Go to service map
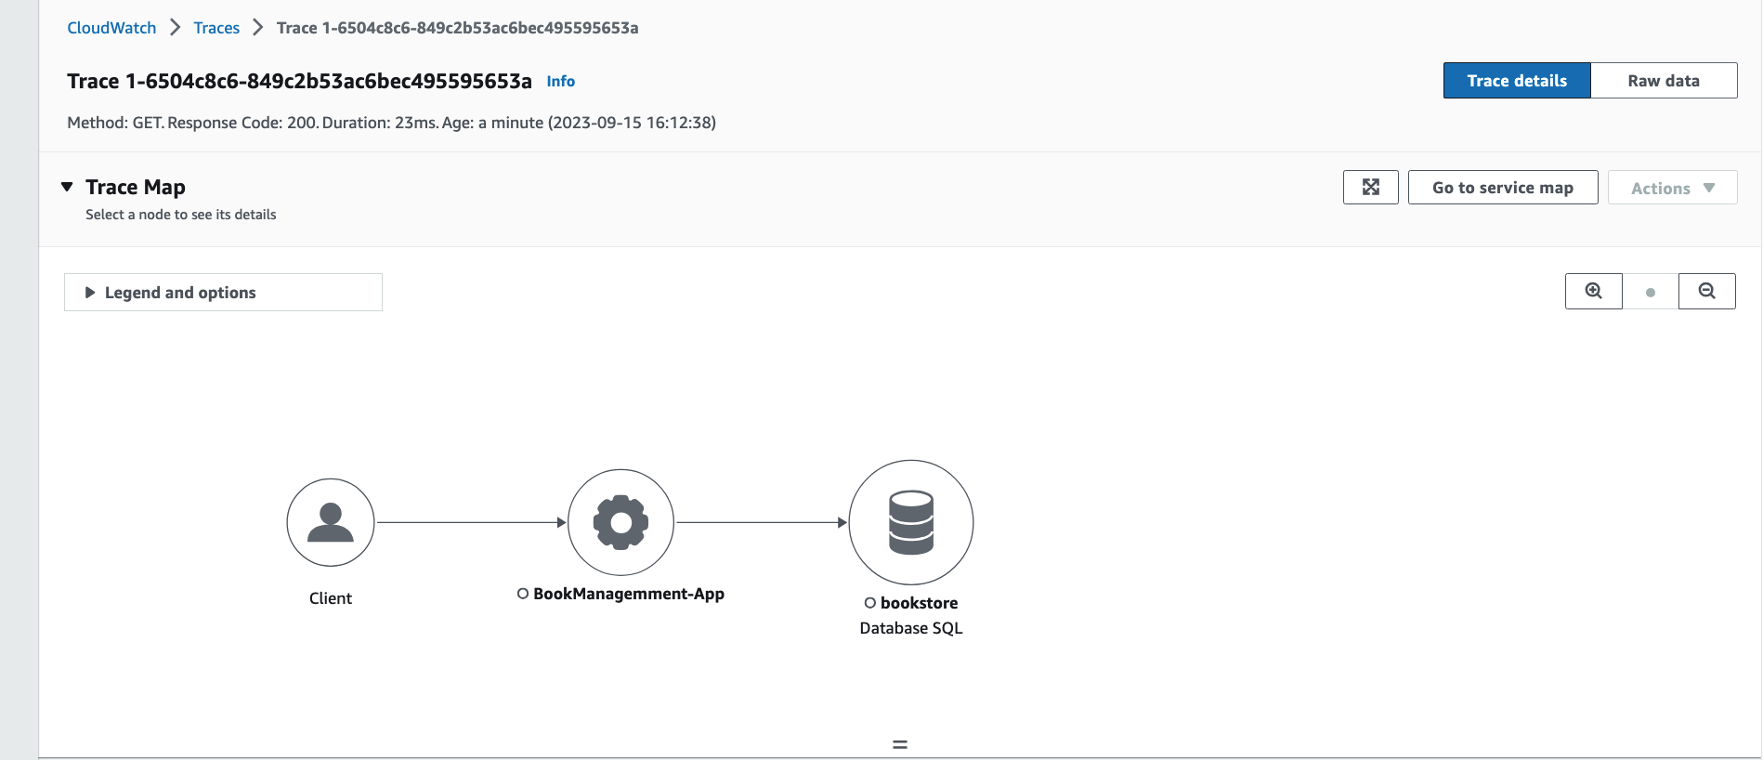The width and height of the screenshot is (1763, 760). pos(1503,188)
